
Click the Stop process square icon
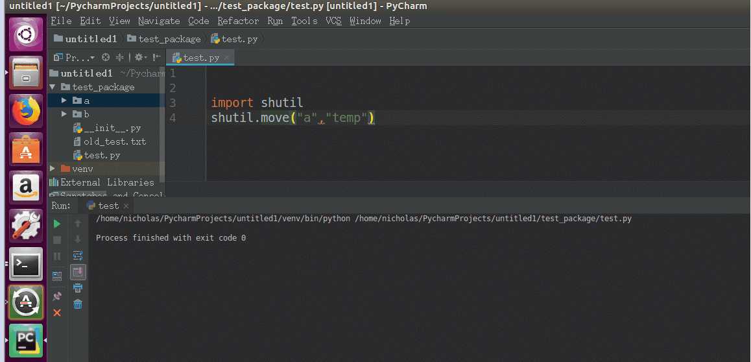click(x=57, y=240)
